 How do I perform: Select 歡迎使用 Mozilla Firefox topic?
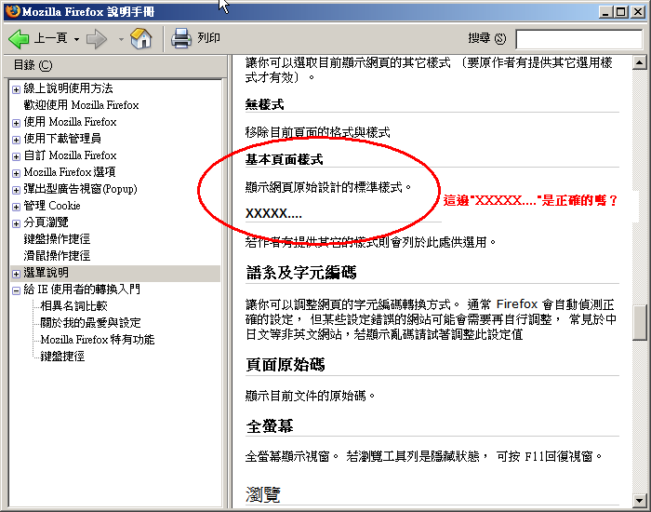tap(81, 104)
